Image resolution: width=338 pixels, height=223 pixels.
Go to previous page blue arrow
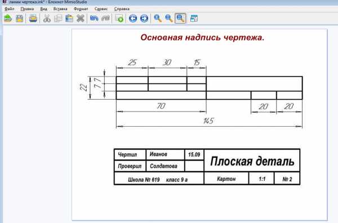click(133, 19)
